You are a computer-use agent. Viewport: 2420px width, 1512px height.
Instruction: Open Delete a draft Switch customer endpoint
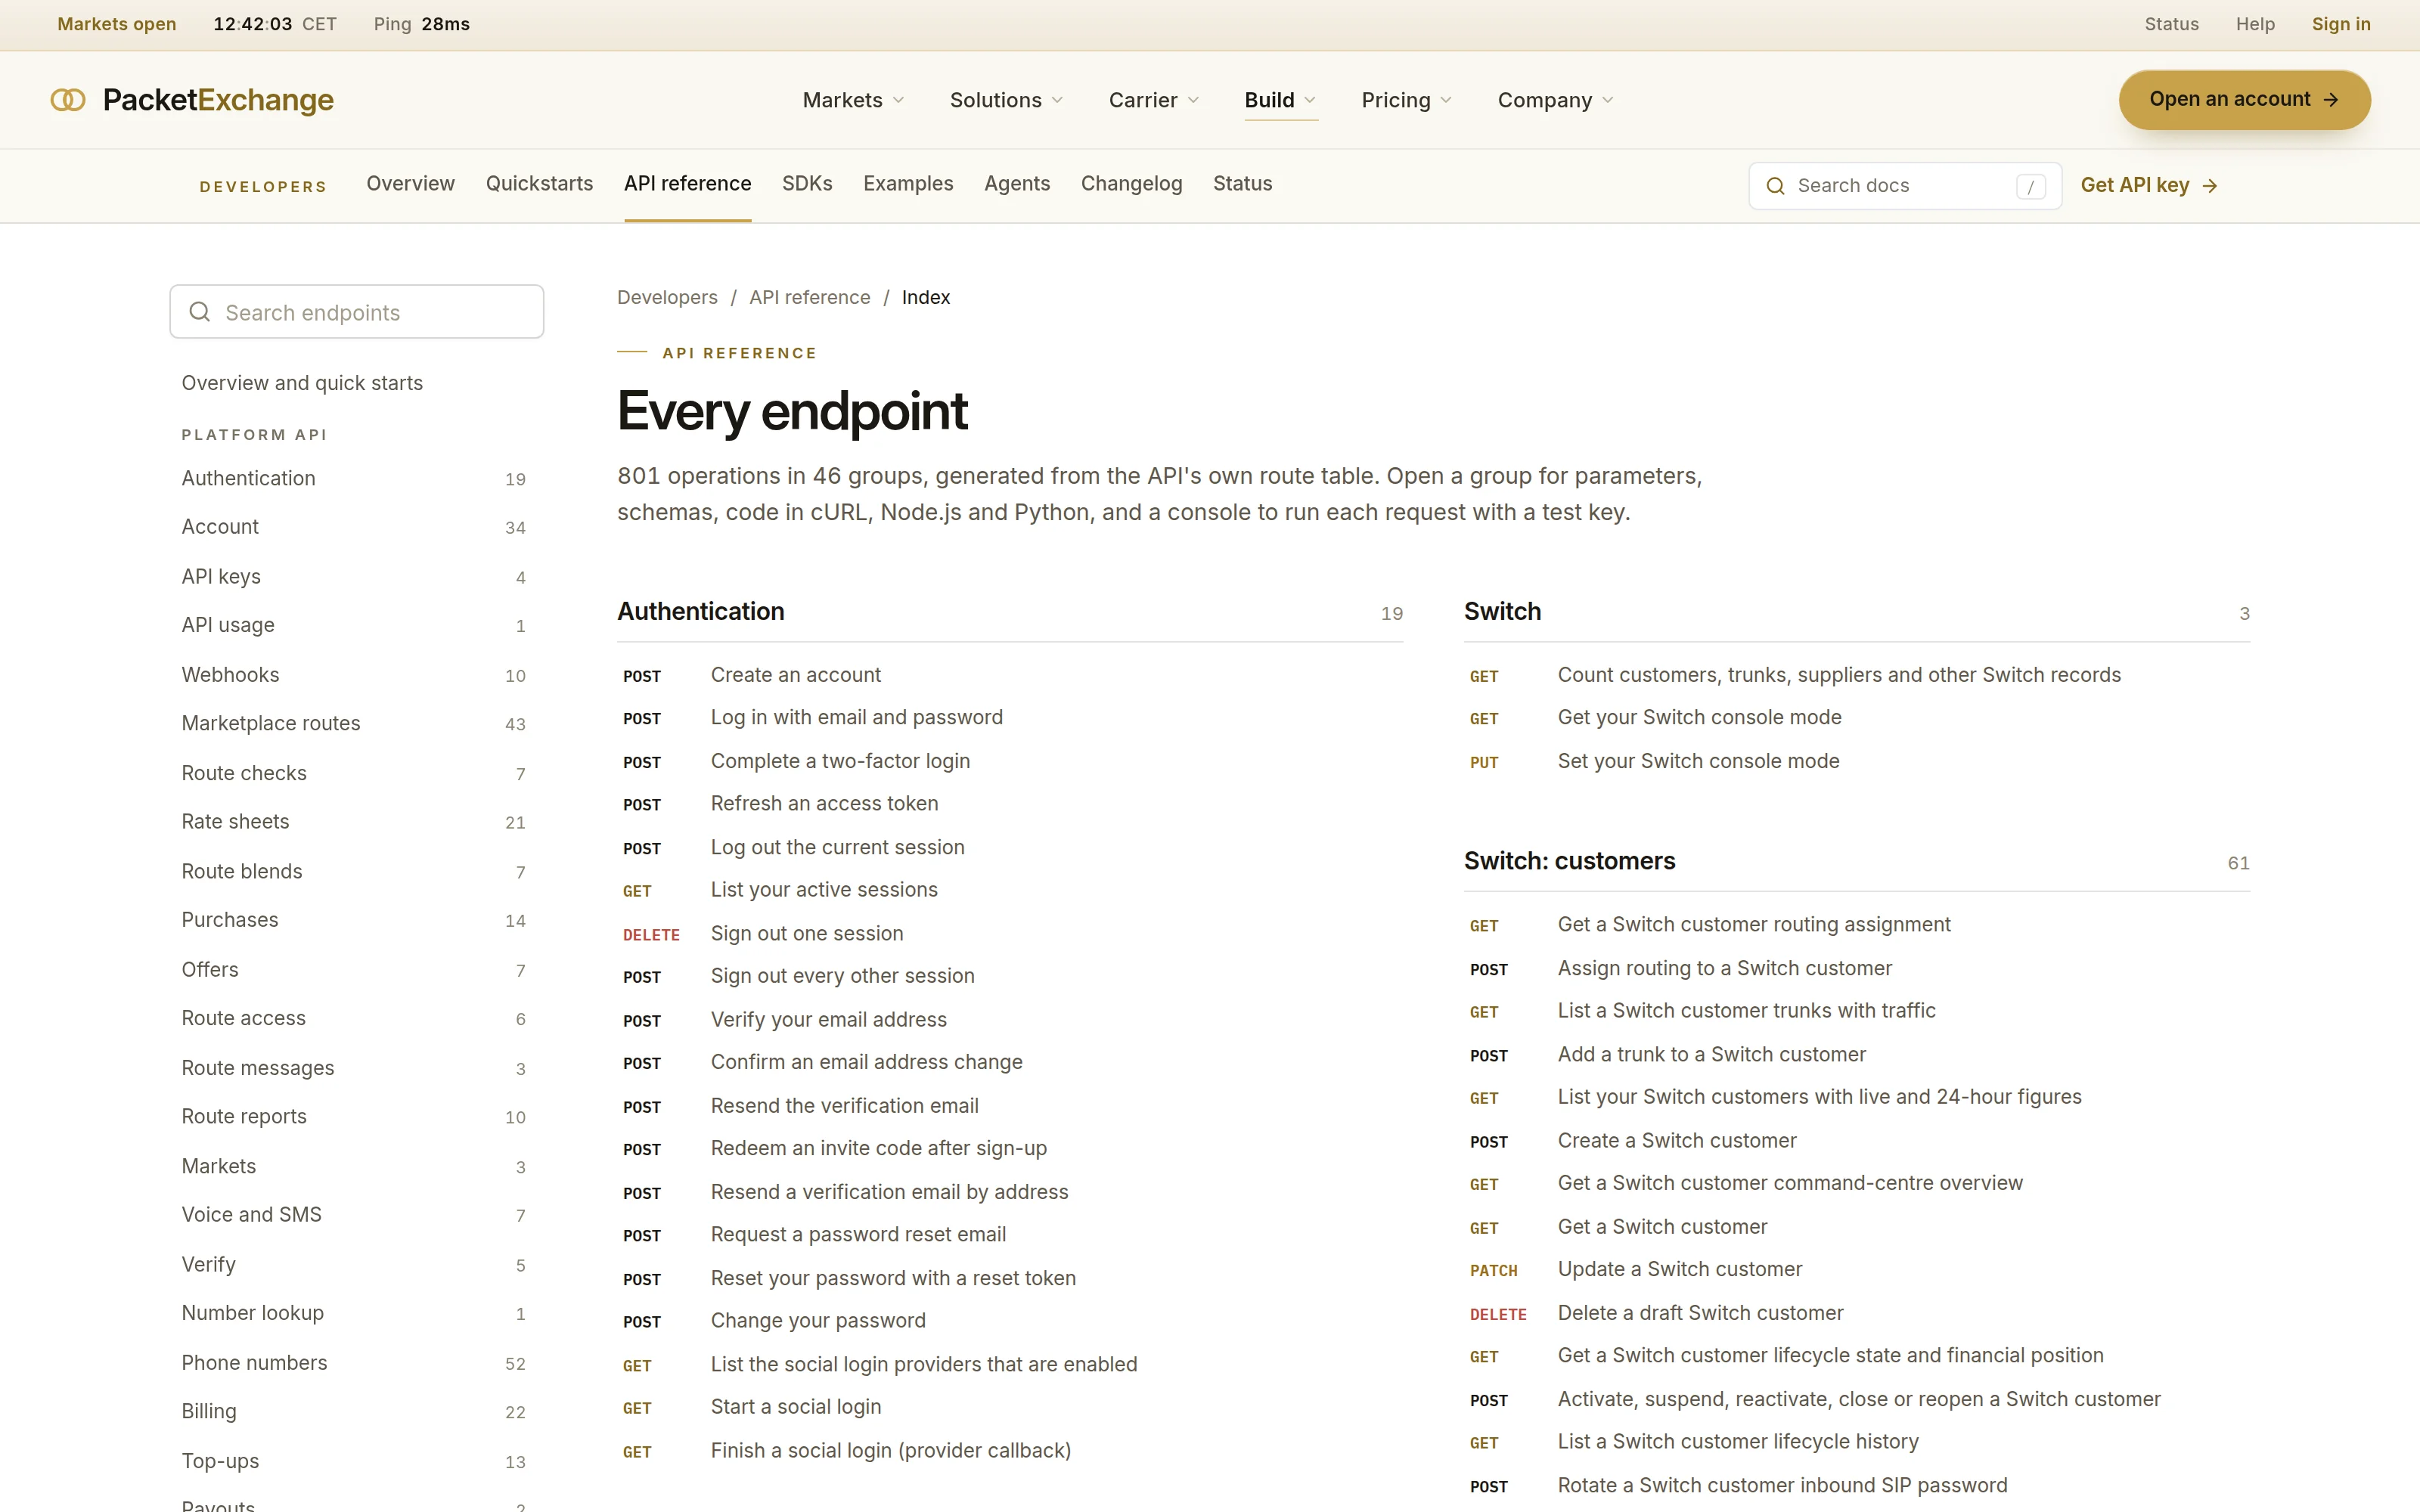(1857, 1314)
